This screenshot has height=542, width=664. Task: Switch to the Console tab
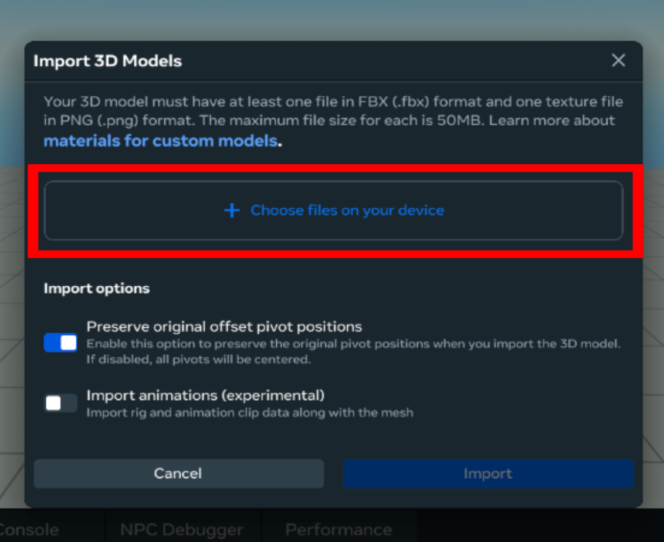(x=29, y=530)
